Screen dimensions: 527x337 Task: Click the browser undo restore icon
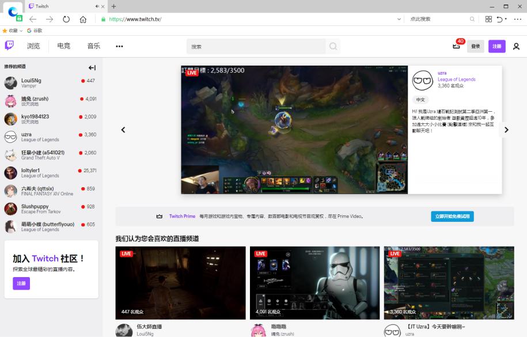(500, 19)
